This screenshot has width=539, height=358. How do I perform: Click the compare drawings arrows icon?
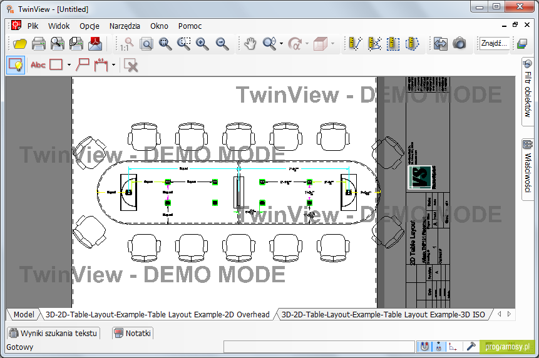(440, 44)
